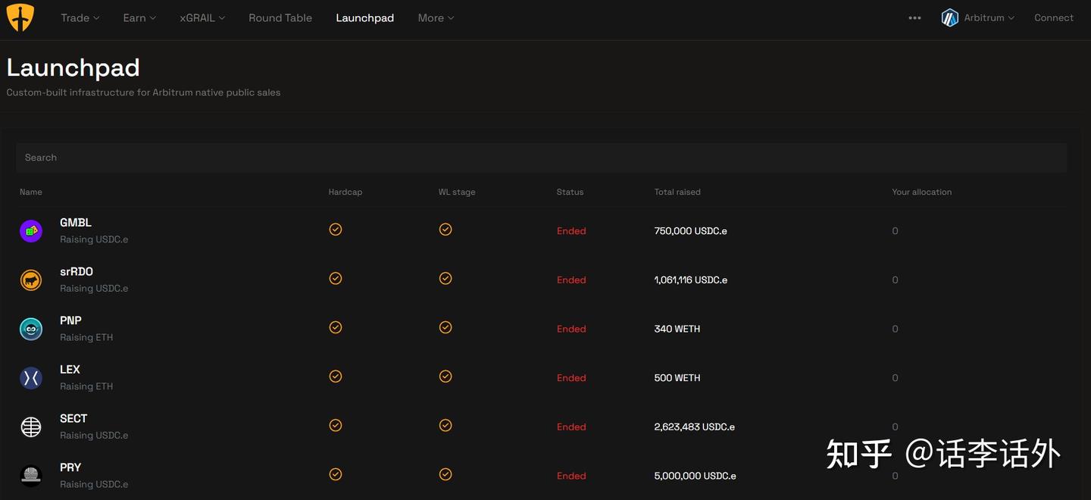
Task: Click the WL stage column header
Action: tap(457, 192)
